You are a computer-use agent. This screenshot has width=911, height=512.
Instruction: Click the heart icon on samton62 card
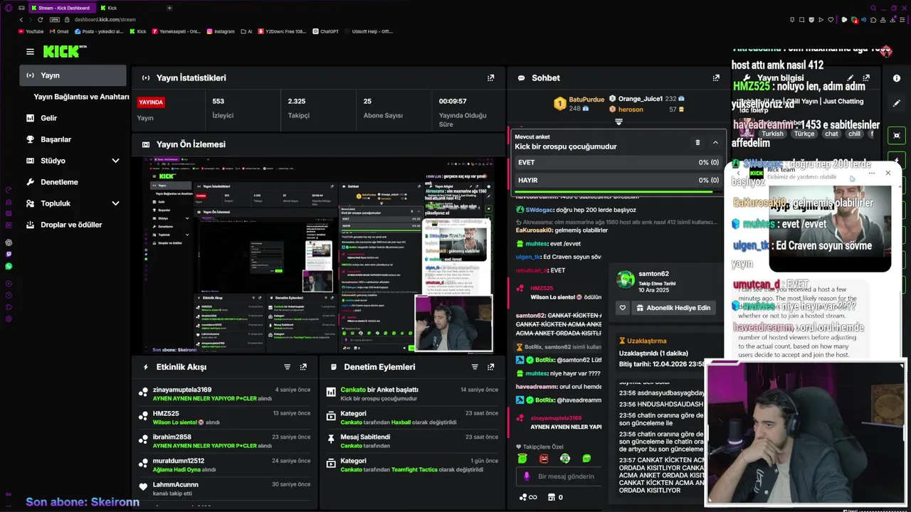pos(623,308)
